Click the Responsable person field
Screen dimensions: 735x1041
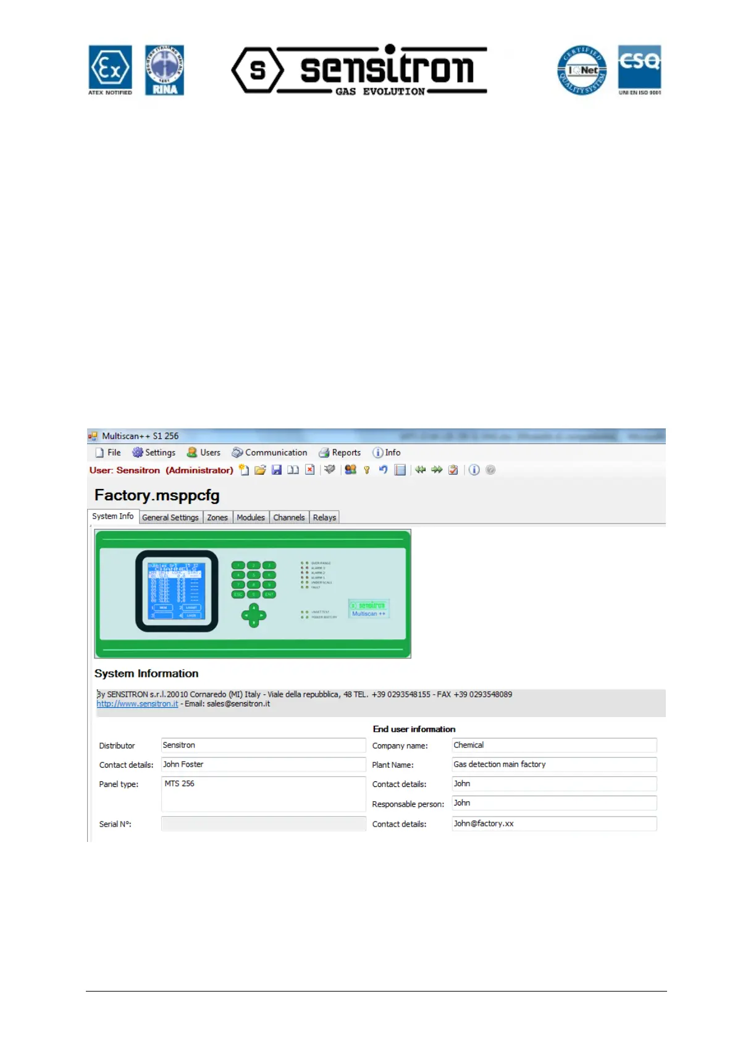(x=554, y=803)
